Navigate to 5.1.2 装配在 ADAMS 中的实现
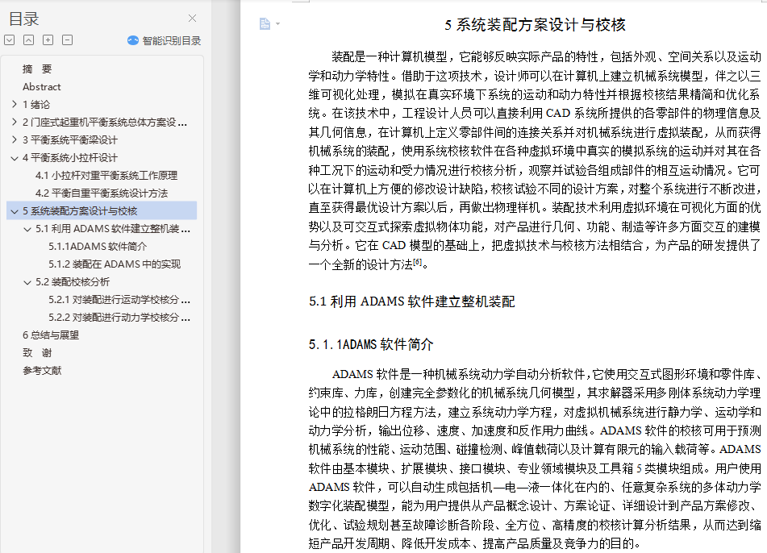 [115, 264]
